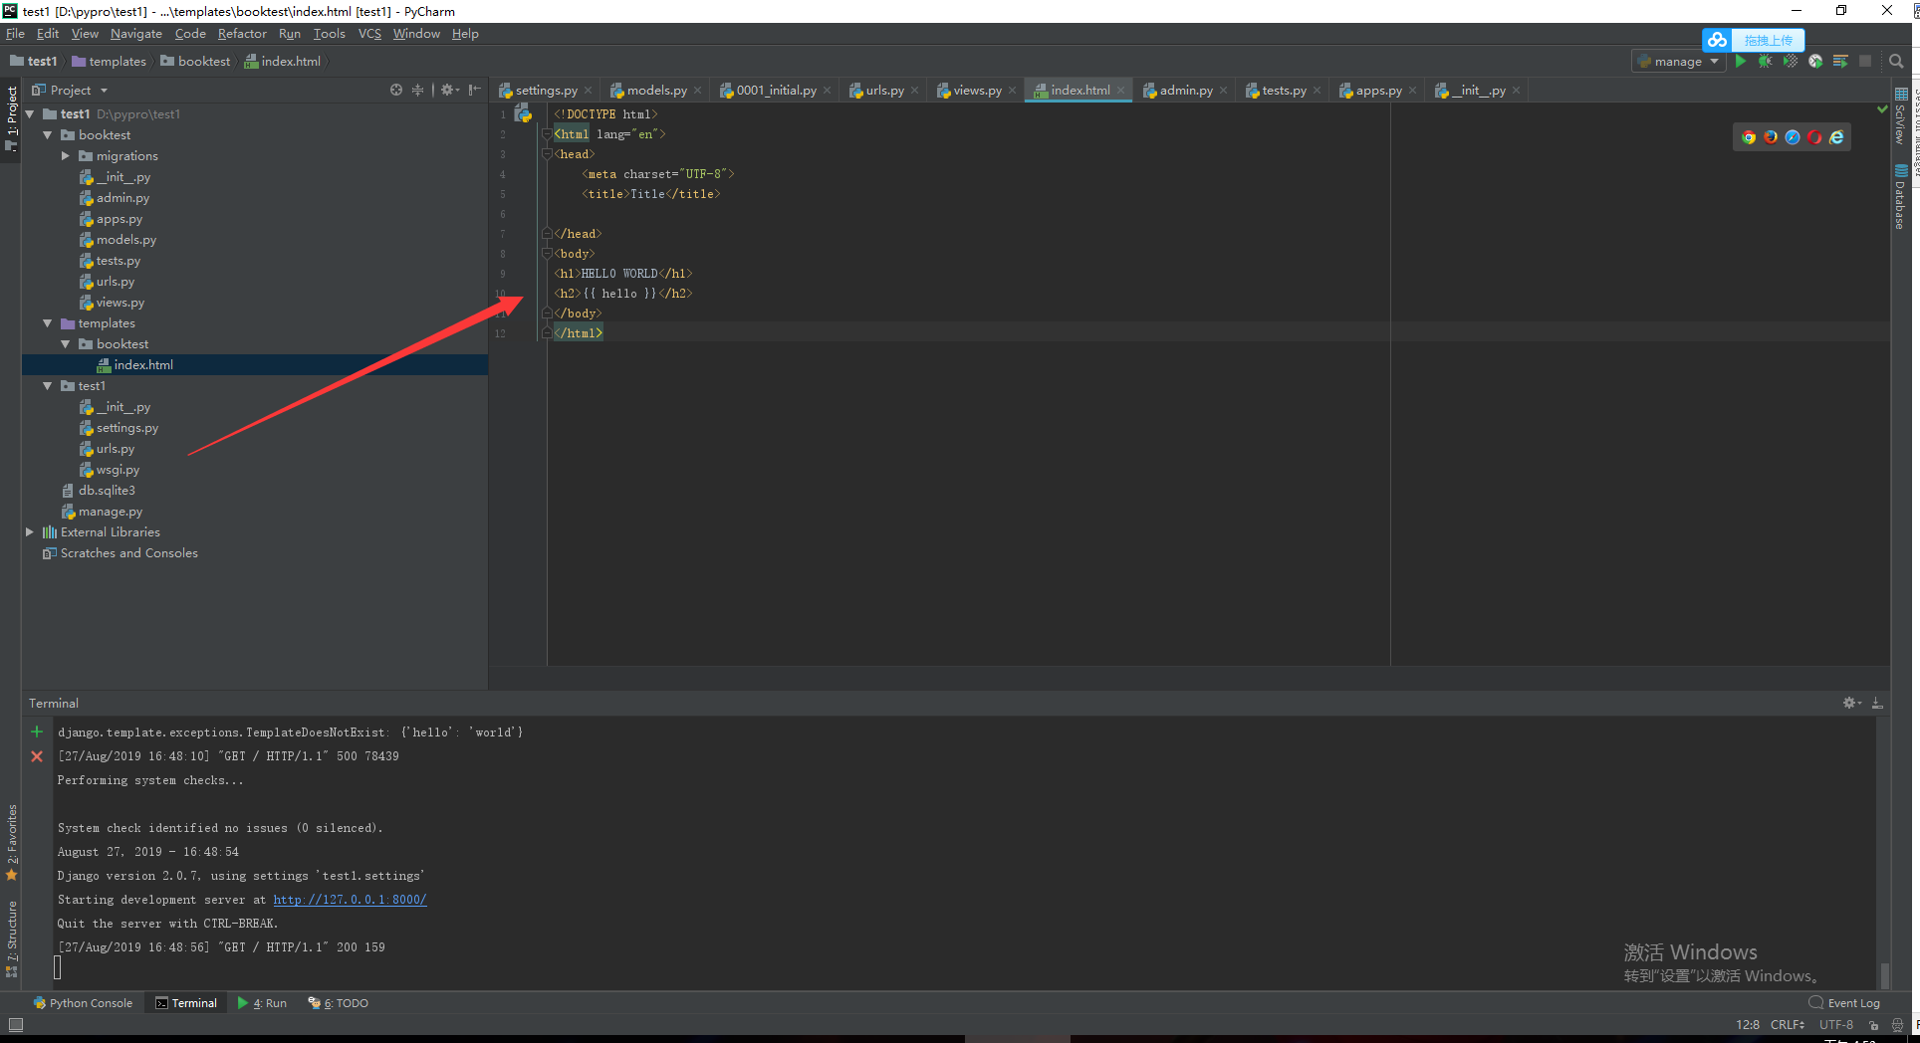Click the Hector inspector icon in status bar
Viewport: 1920px width, 1043px height.
[x=1897, y=1025]
